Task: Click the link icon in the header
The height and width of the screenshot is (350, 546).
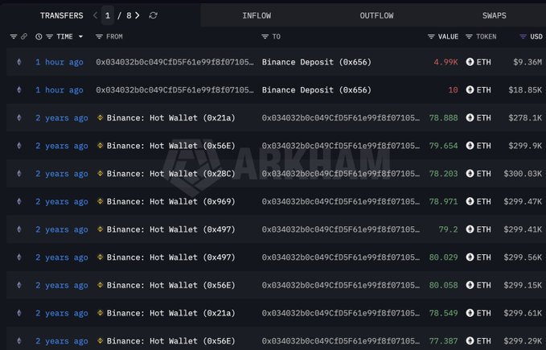Action: pos(24,36)
